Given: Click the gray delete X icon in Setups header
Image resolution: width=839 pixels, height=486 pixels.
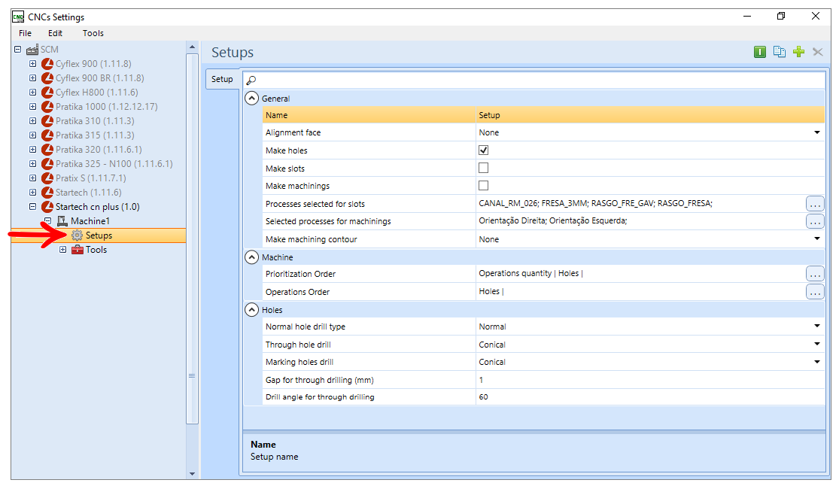Looking at the screenshot, I should (x=818, y=52).
